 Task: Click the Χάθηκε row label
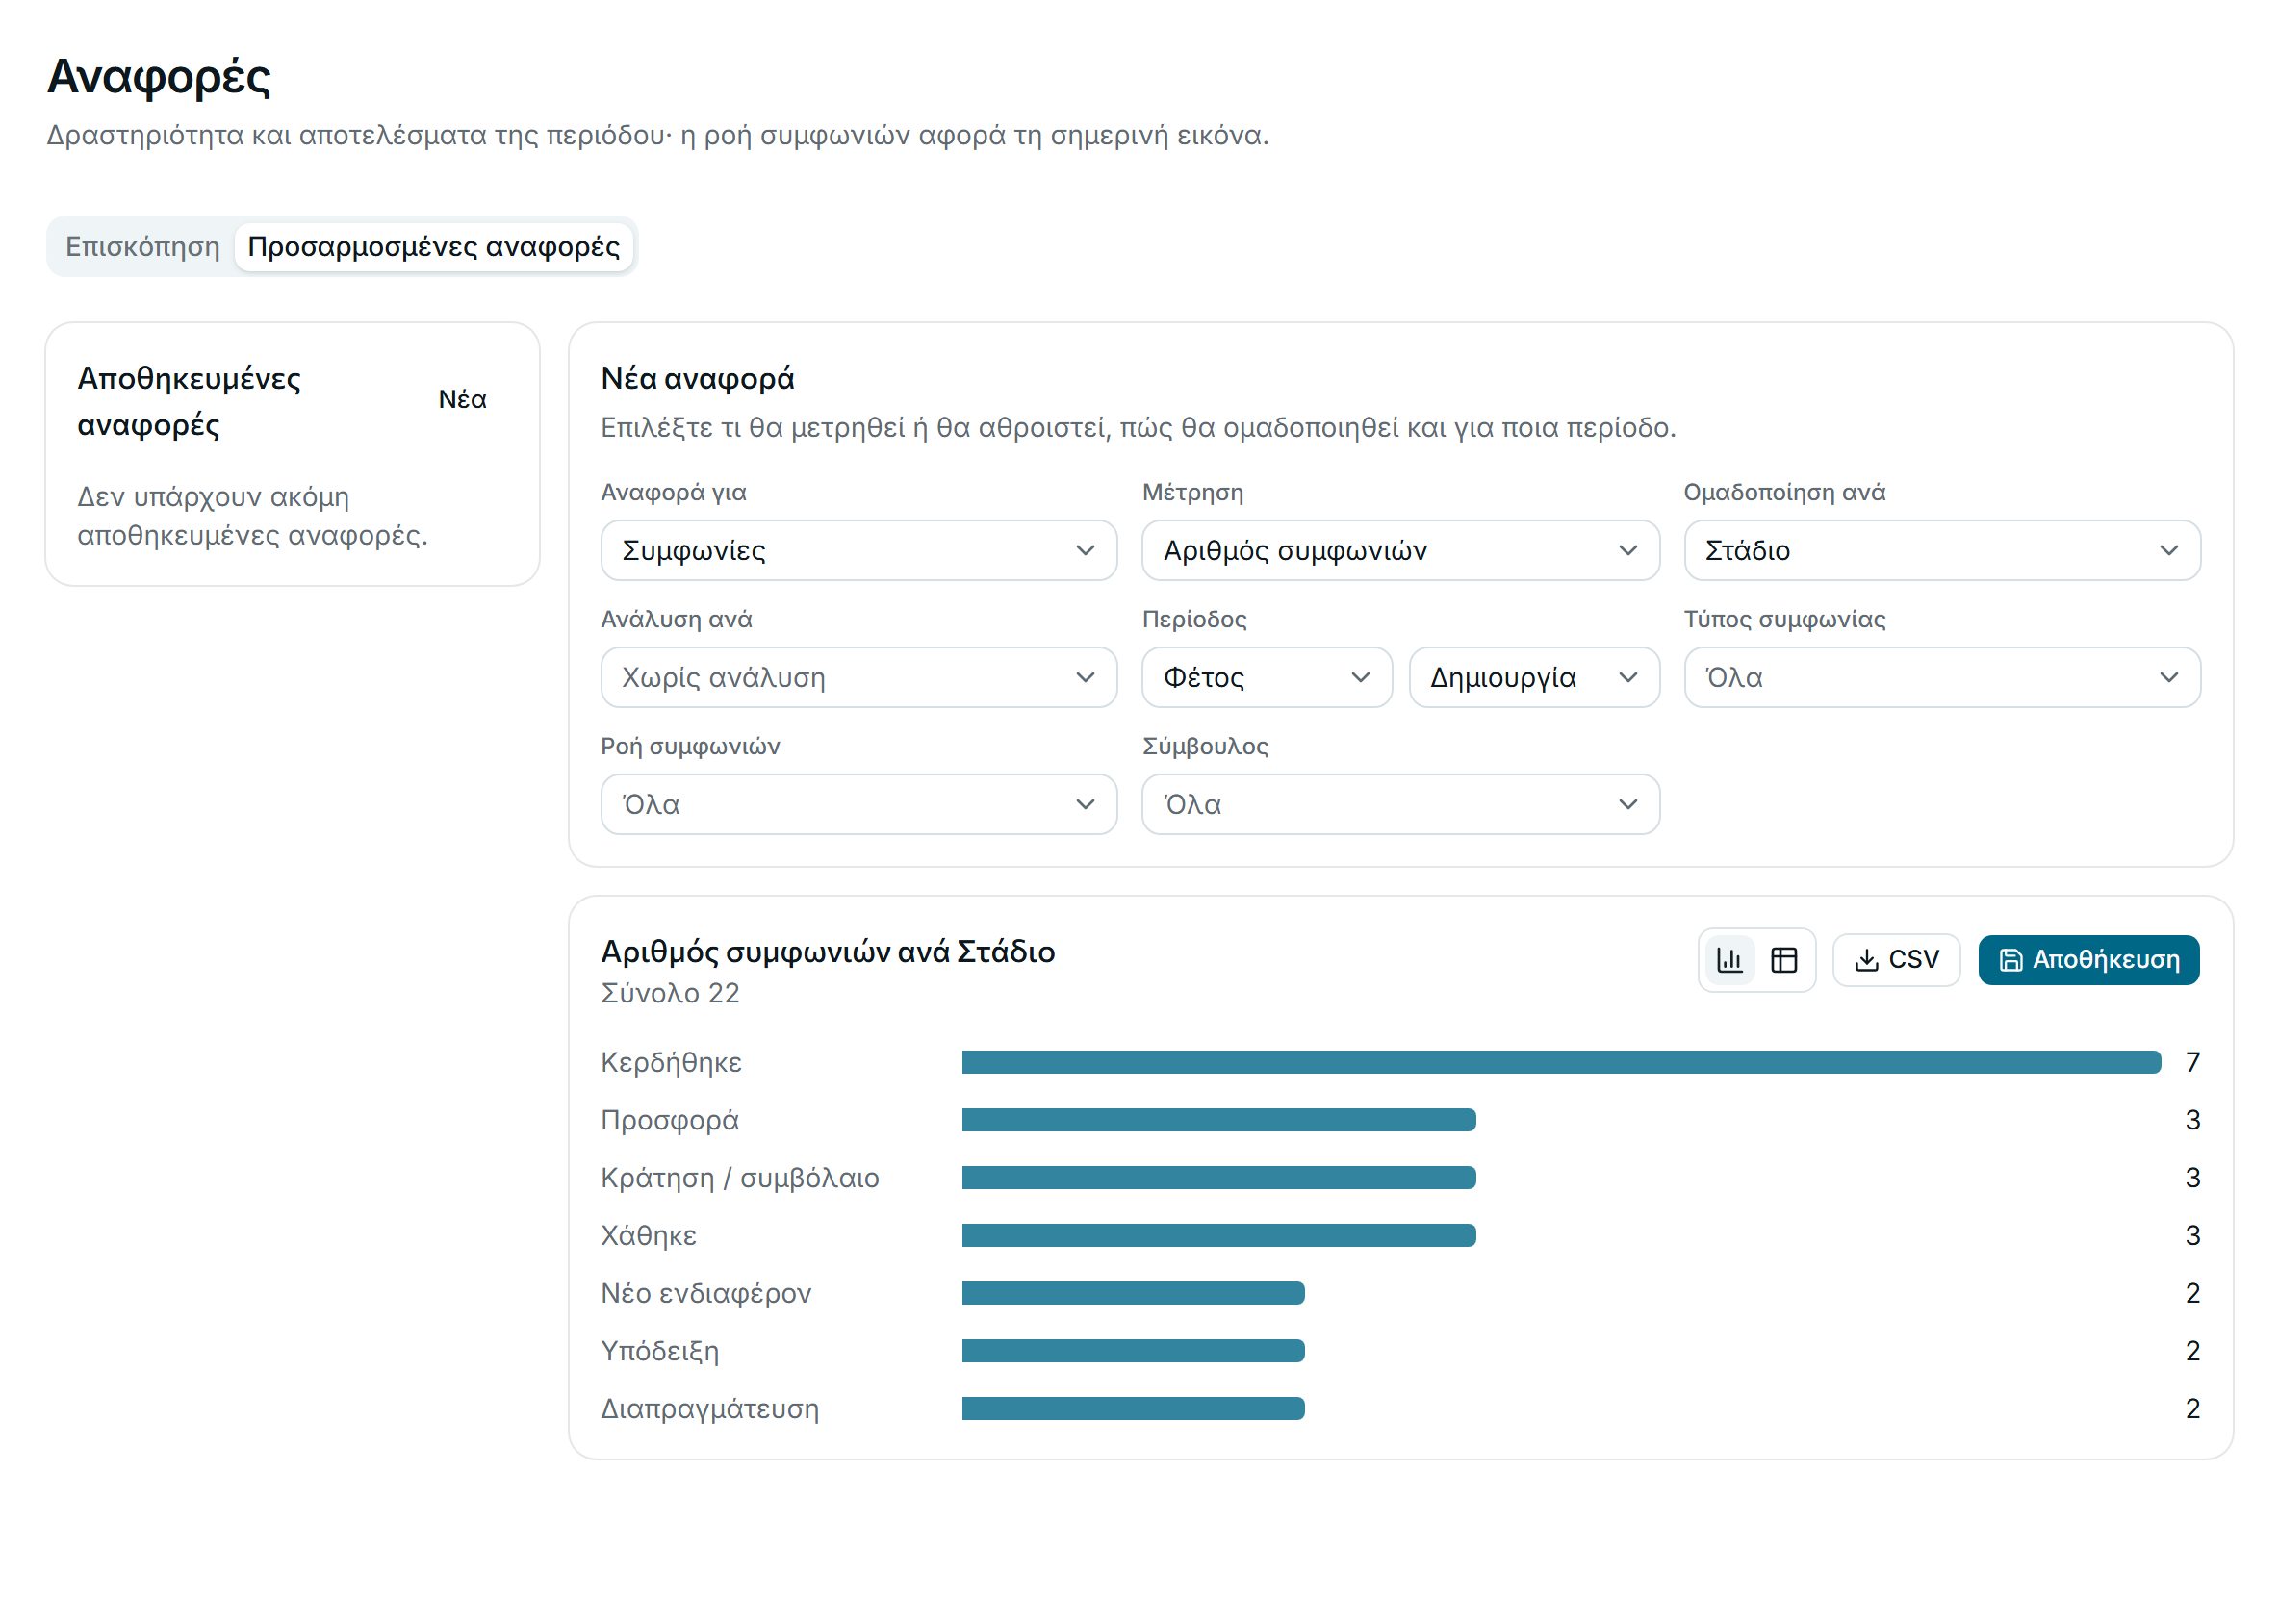click(x=649, y=1236)
